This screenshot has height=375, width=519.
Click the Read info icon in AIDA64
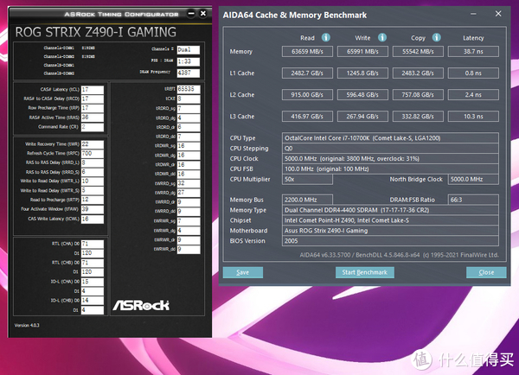click(326, 37)
